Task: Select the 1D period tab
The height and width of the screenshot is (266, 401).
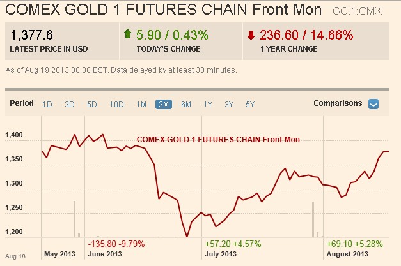Action: pyautogui.click(x=47, y=104)
